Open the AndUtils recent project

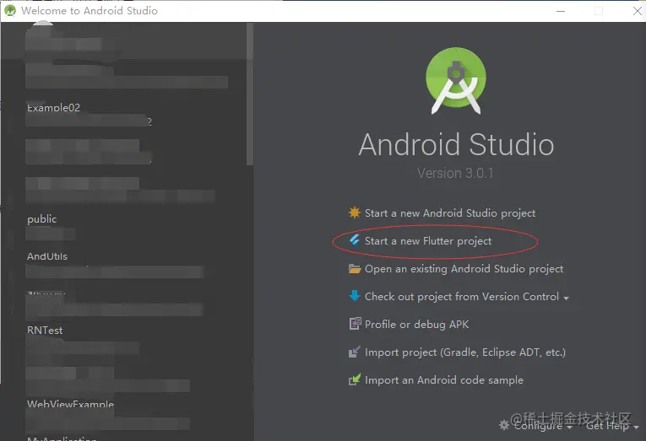[47, 256]
